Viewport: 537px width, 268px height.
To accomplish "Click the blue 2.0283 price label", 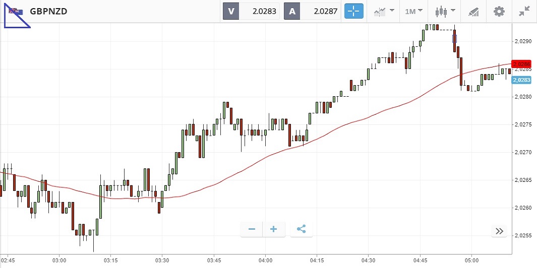I will [521, 80].
